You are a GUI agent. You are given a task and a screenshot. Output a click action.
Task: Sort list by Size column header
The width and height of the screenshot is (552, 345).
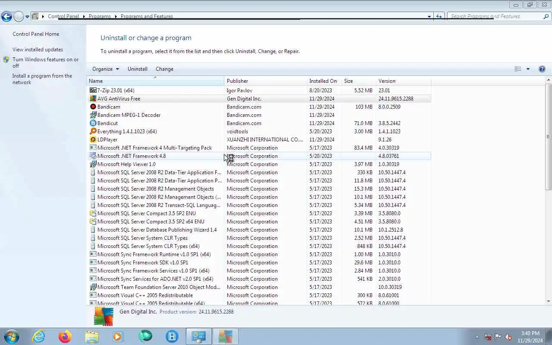pos(359,81)
